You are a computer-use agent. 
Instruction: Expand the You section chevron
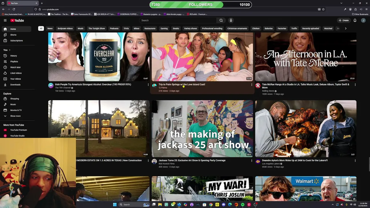tap(10, 50)
